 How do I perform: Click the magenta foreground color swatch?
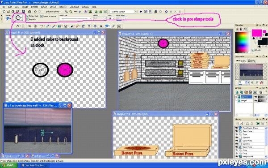pyautogui.click(x=257, y=33)
